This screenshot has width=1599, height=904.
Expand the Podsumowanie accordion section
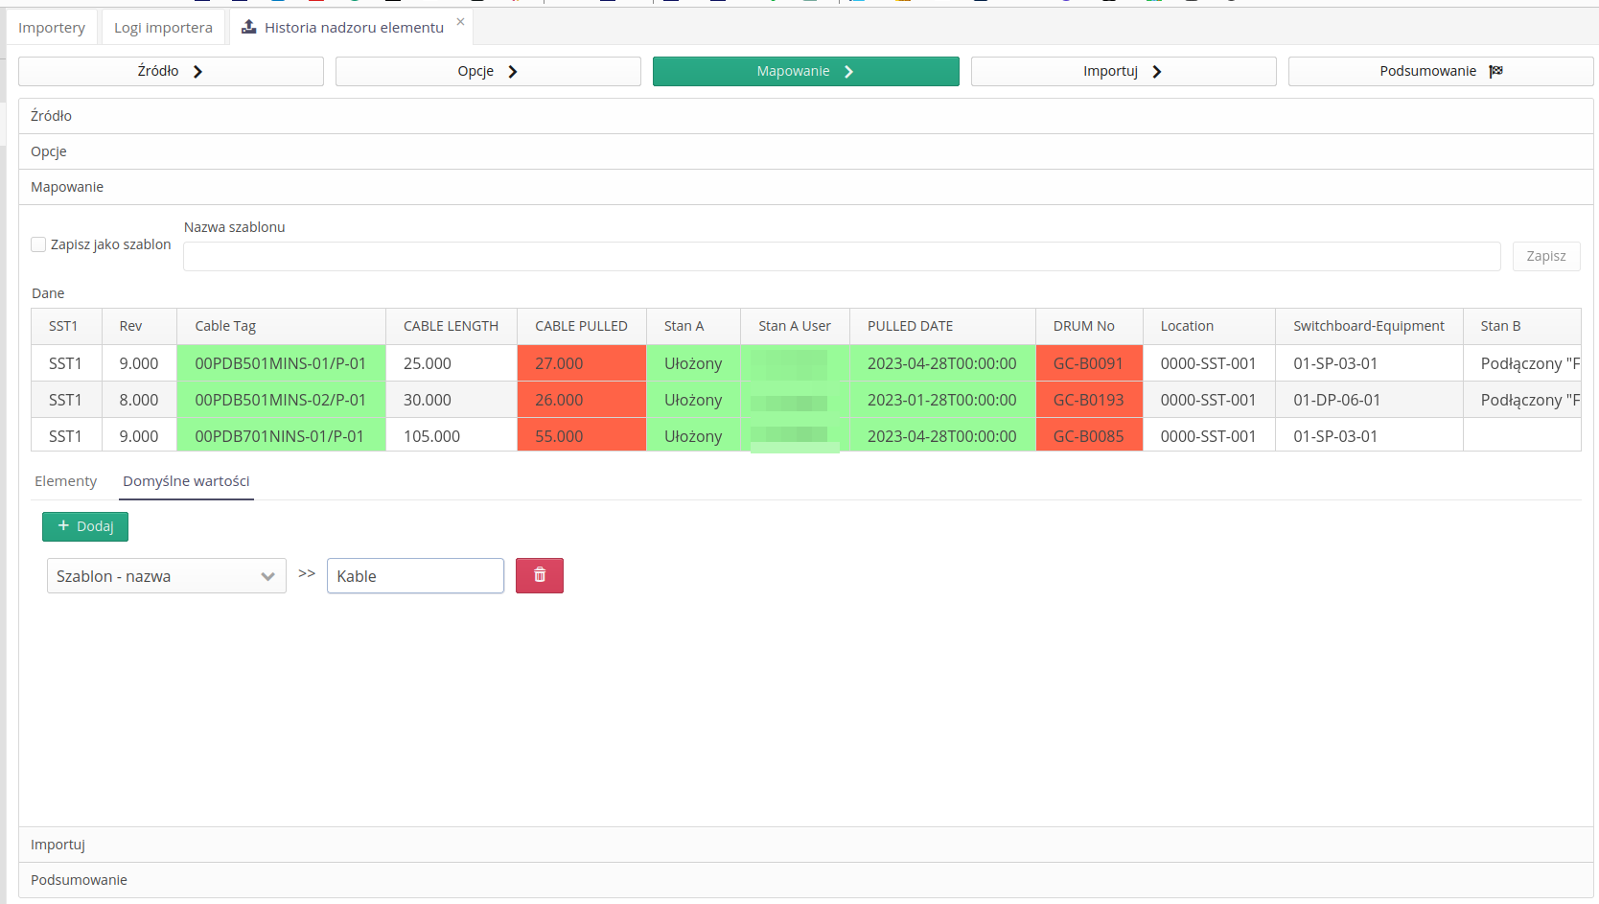coord(80,879)
